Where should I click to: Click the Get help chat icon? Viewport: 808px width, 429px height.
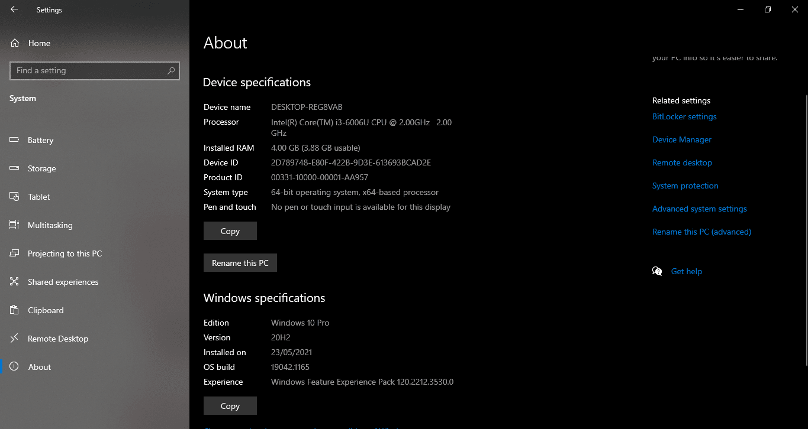point(657,271)
